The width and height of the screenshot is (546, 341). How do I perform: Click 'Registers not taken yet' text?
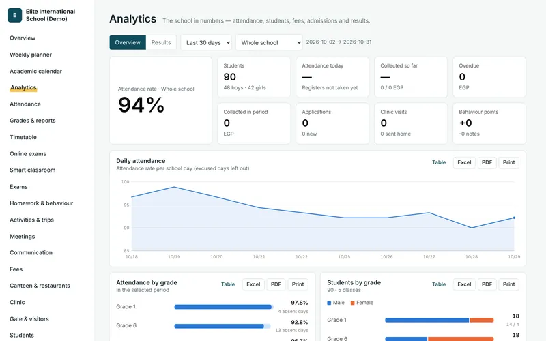(330, 88)
